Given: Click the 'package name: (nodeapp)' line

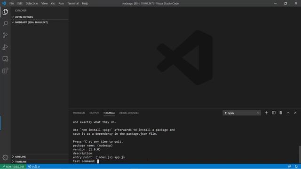Looking at the screenshot, I should [x=93, y=146].
